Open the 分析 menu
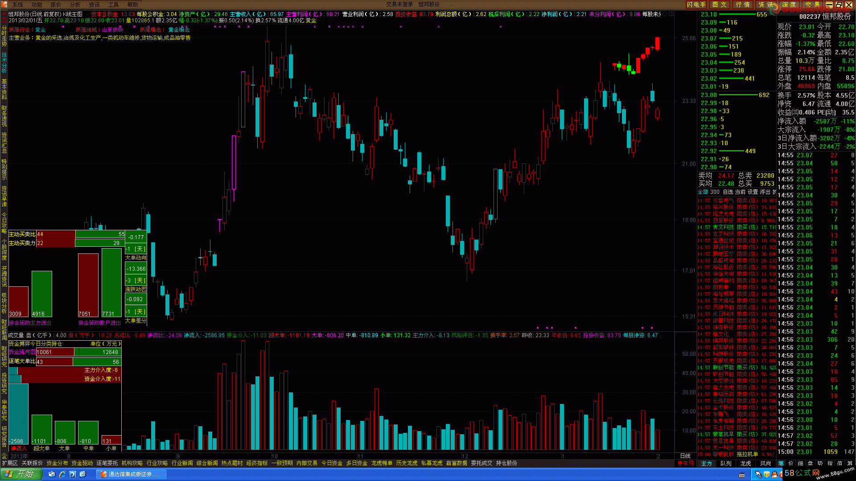This screenshot has height=481, width=856. click(x=75, y=4)
